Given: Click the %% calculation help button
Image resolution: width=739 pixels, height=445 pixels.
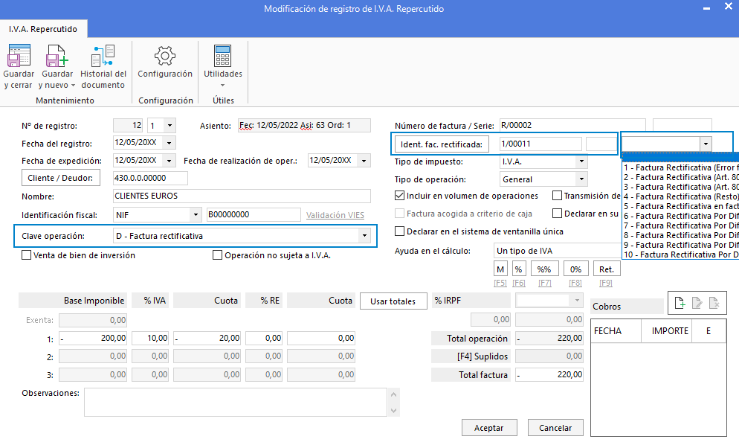Looking at the screenshot, I should pyautogui.click(x=544, y=269).
